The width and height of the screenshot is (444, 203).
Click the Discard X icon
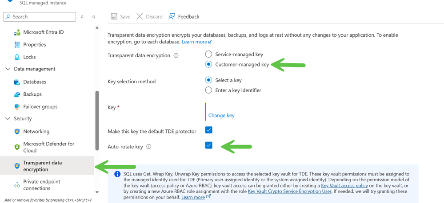click(x=140, y=16)
